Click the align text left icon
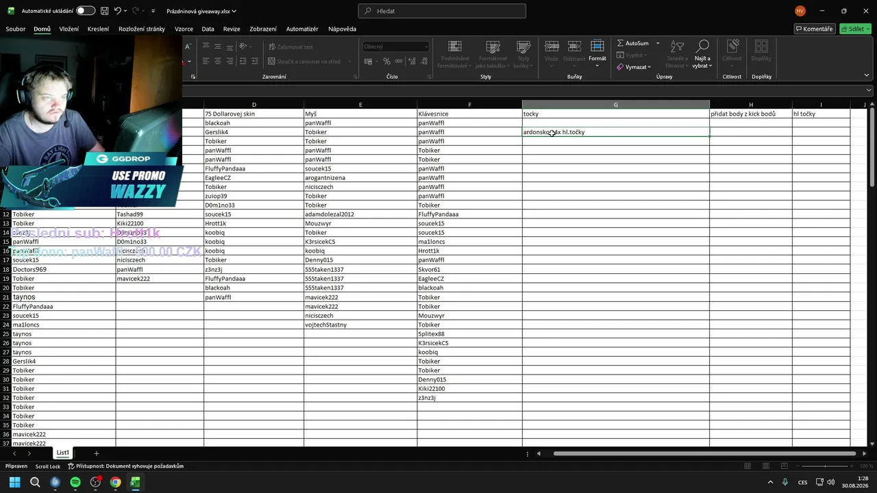This screenshot has width=877, height=493. tap(206, 61)
